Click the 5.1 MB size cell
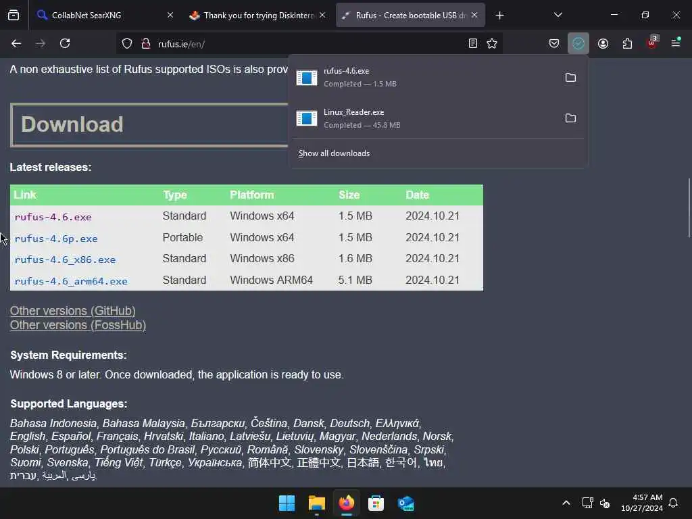Image resolution: width=692 pixels, height=519 pixels. click(355, 280)
